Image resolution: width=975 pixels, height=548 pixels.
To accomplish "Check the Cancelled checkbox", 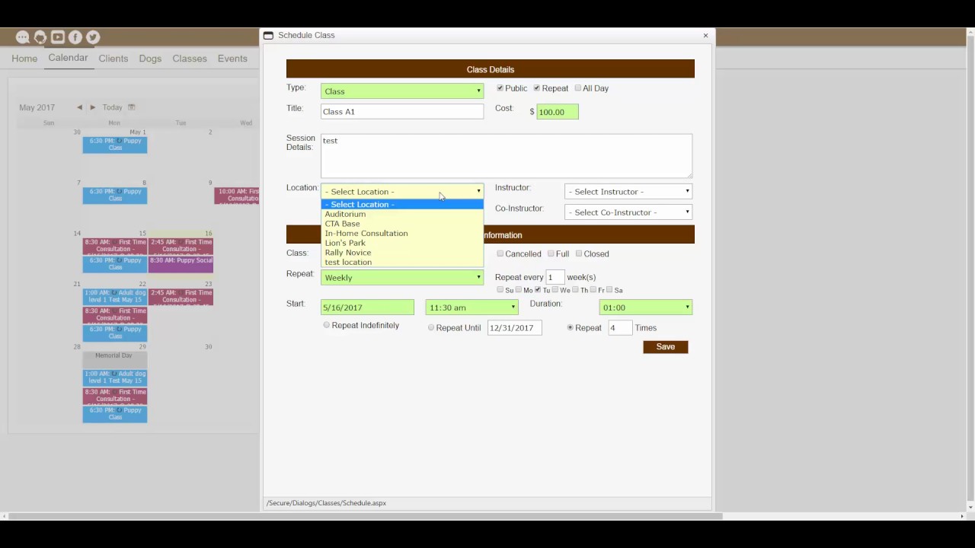I will click(x=500, y=253).
